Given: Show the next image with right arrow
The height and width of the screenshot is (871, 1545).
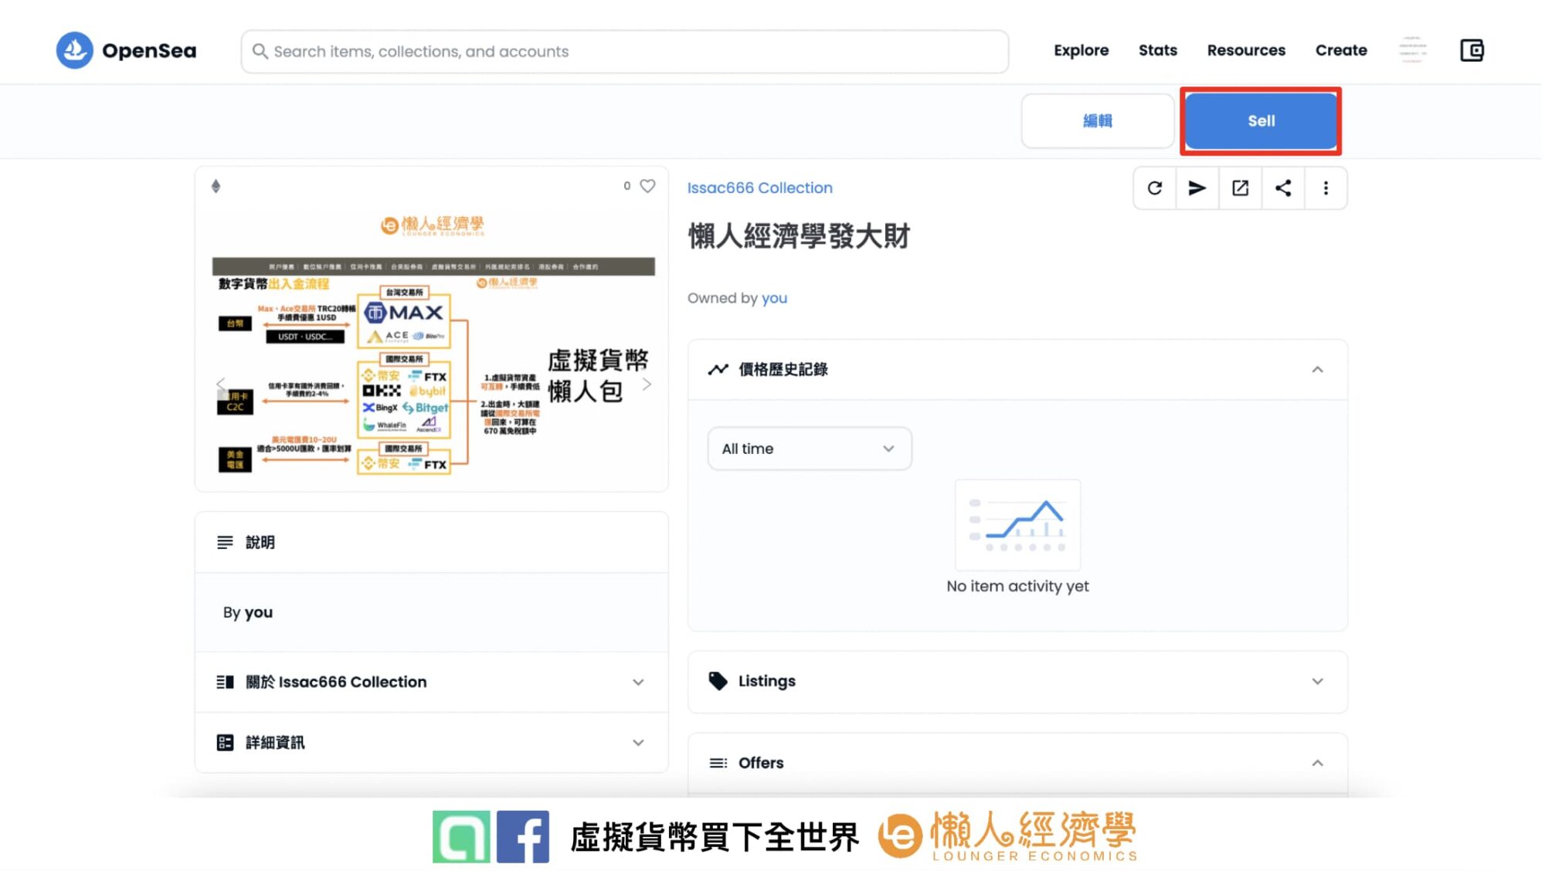Looking at the screenshot, I should pos(647,384).
